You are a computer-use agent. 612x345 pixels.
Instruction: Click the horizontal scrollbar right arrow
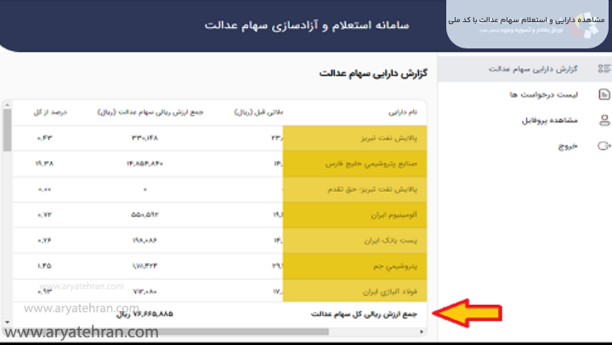[x=422, y=331]
